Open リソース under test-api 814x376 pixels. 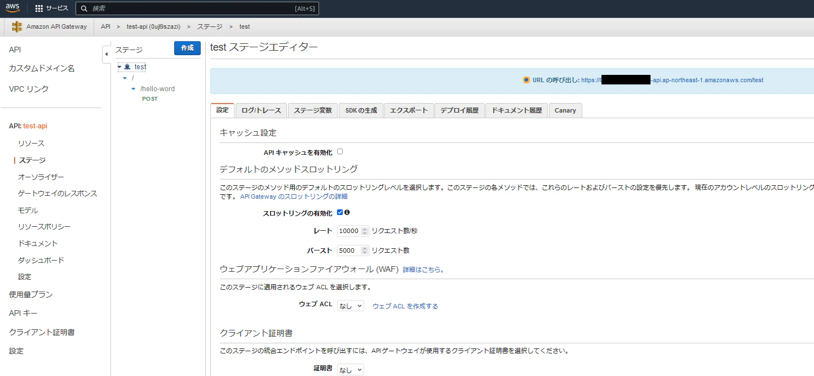coord(31,144)
